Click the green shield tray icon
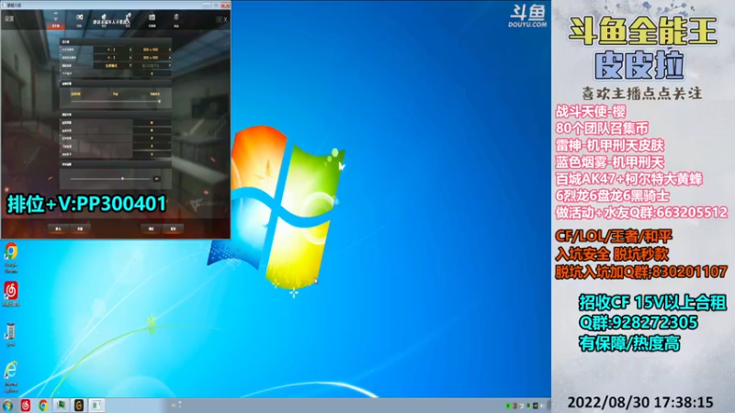 [508, 406]
